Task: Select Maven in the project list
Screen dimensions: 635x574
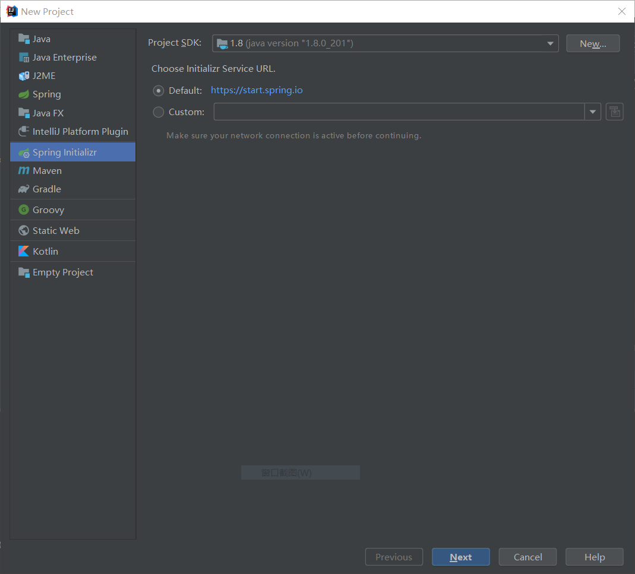Action: (x=73, y=171)
